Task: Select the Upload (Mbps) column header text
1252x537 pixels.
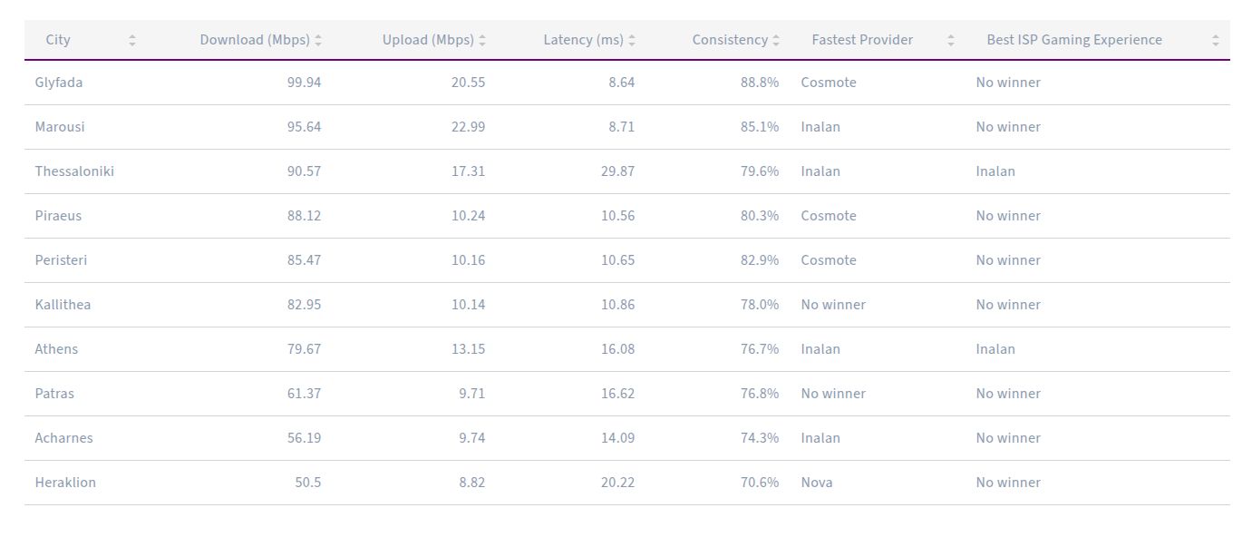Action: pos(428,40)
